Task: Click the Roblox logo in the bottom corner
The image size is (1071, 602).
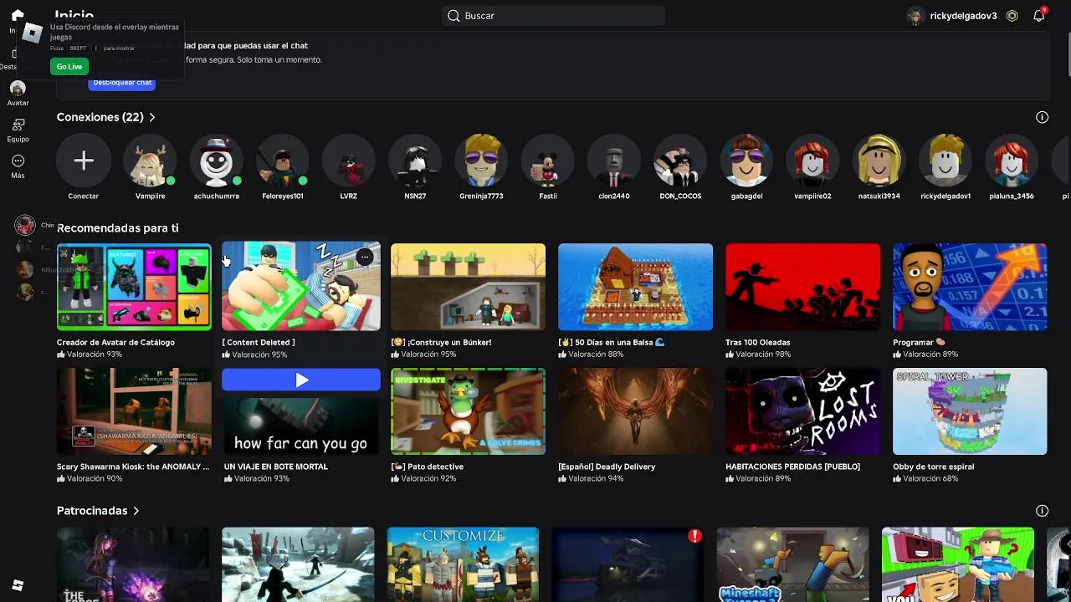Action: click(x=18, y=585)
